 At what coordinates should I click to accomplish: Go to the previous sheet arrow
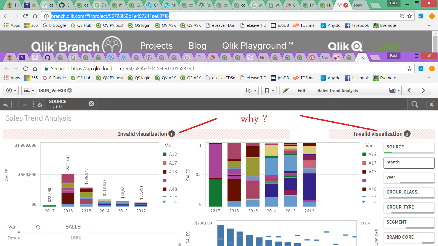tap(409, 90)
